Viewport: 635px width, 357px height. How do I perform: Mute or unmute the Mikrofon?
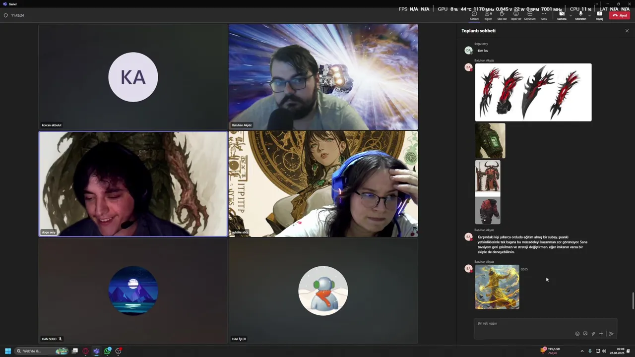(x=580, y=16)
